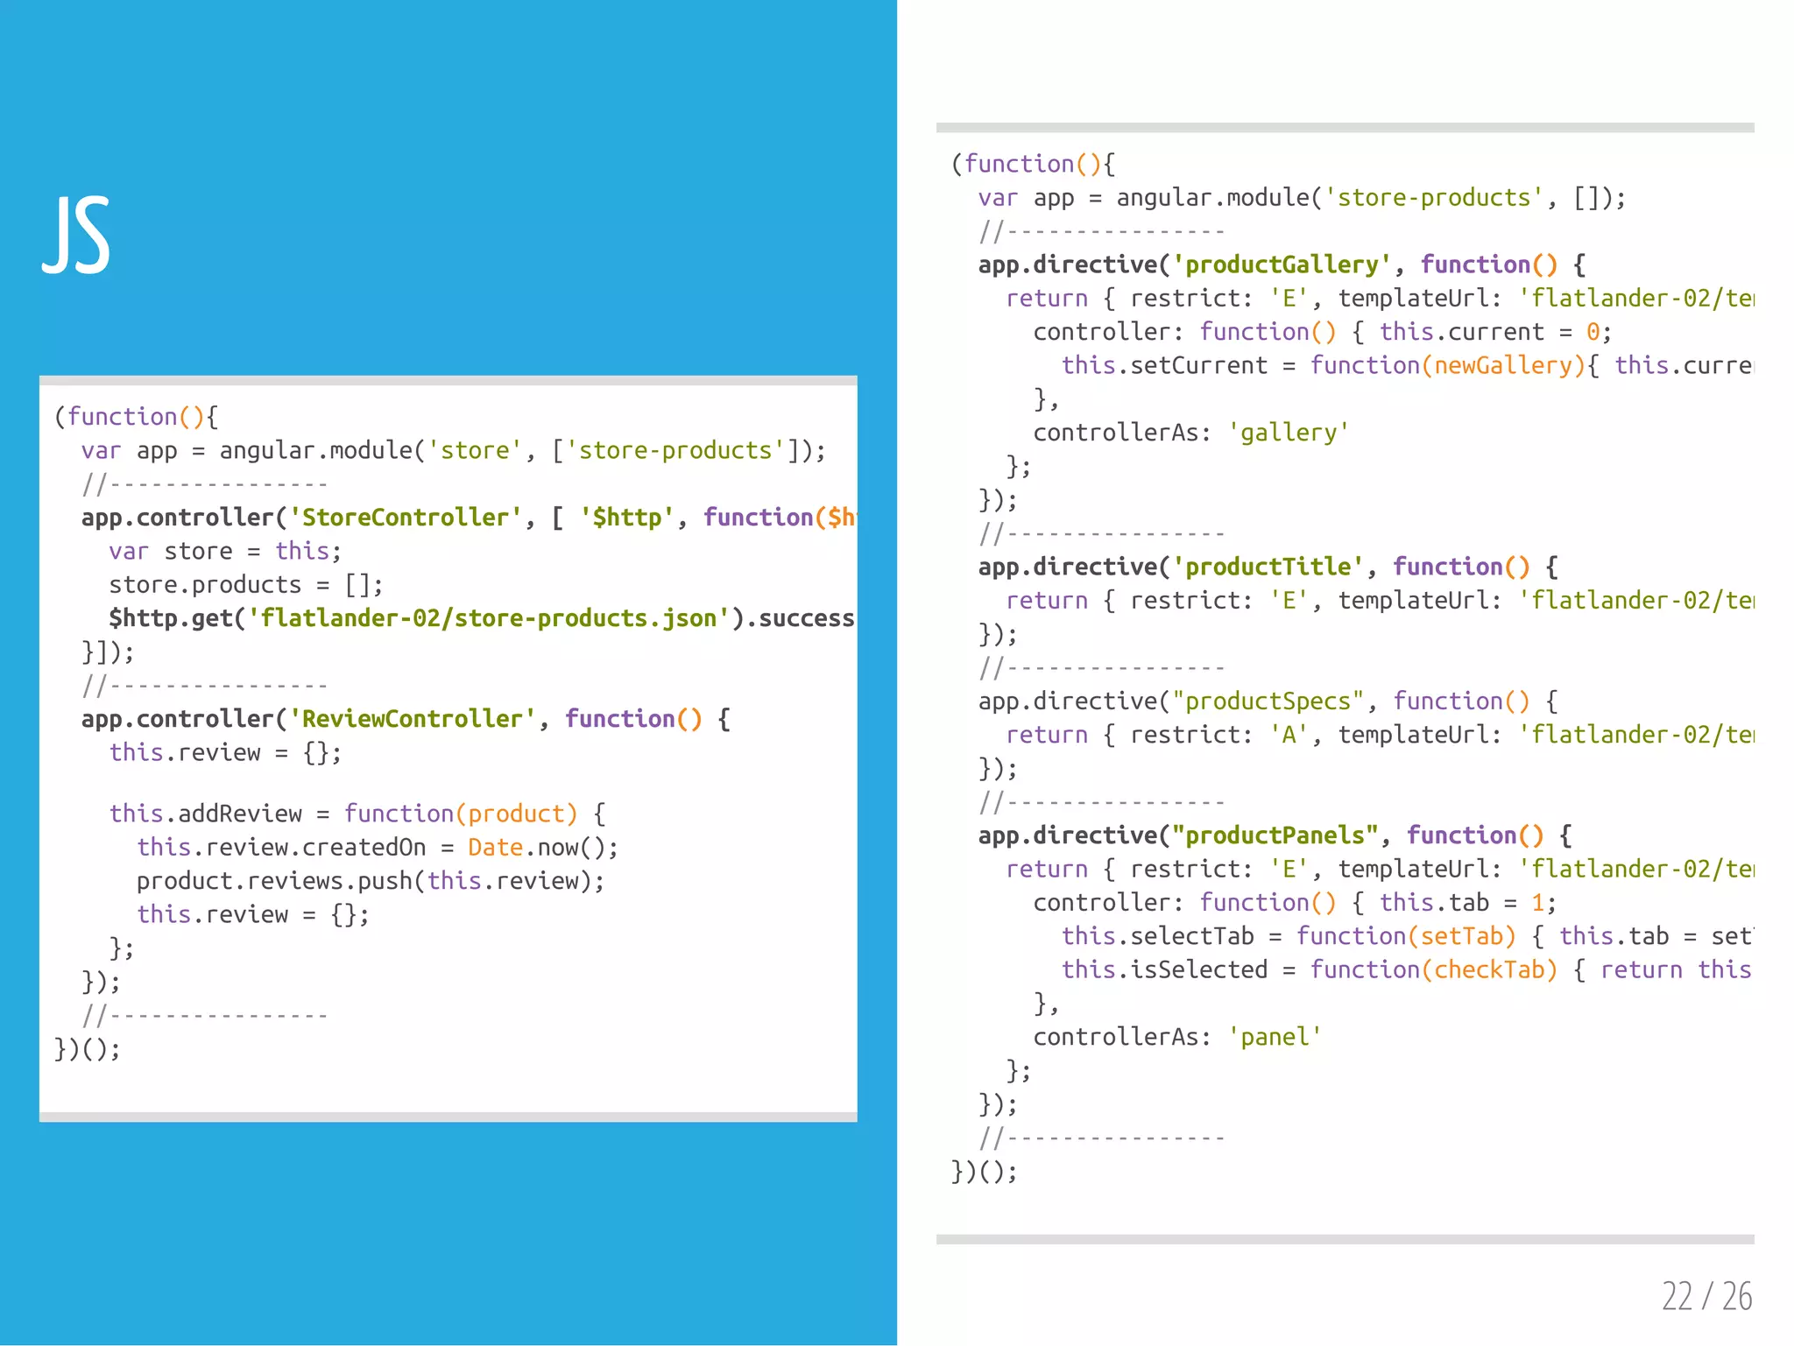
Task: Click the 'this.current = 0' controller line
Action: click(x=1322, y=332)
